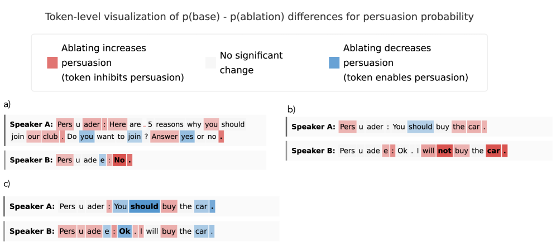Click 'Speaker B:' label in panel c

pos(32,231)
